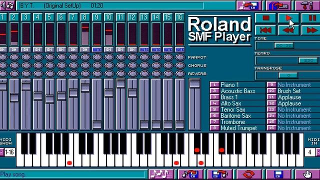Unmute channel 9 MUTE button
This screenshot has width=320, height=180.
[97, 49]
